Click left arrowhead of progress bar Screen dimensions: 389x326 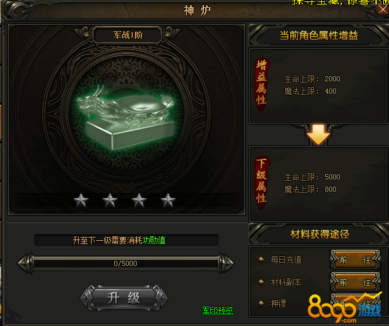[x=25, y=263]
